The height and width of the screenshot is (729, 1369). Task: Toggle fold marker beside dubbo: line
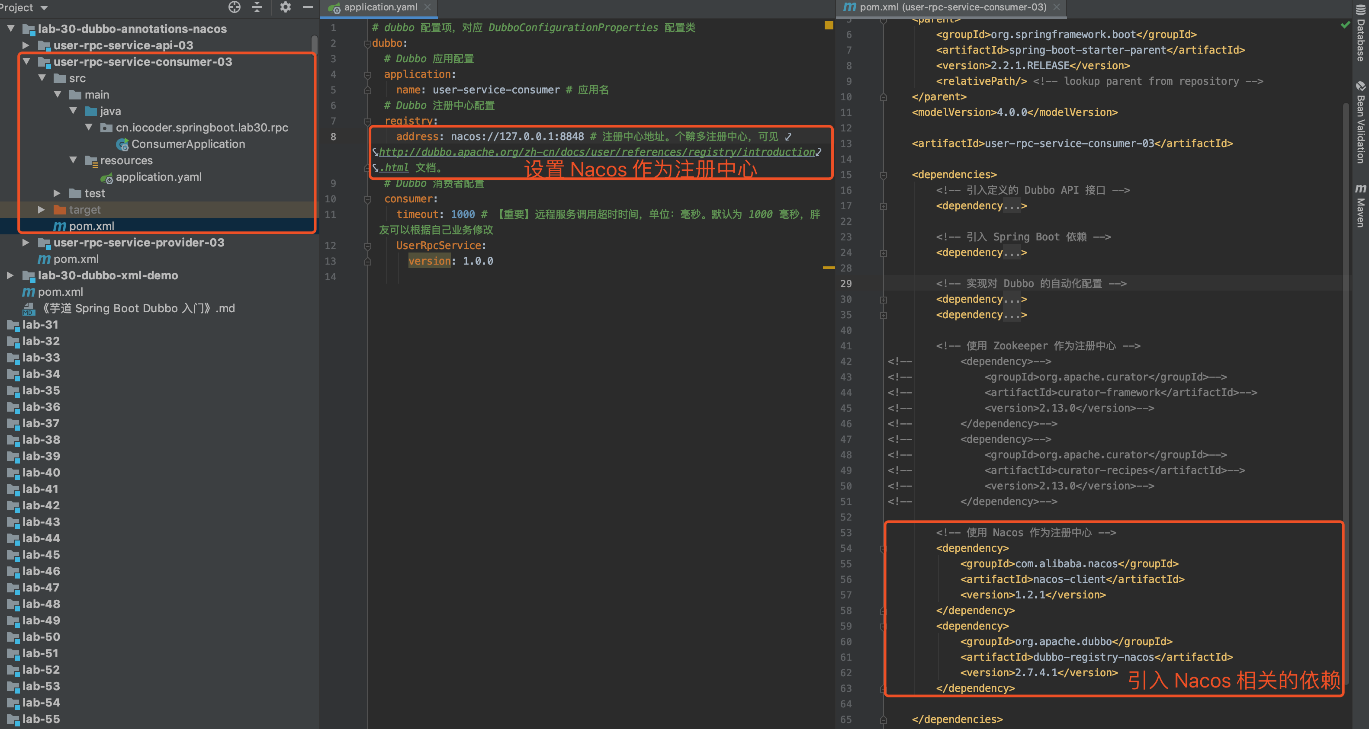367,44
